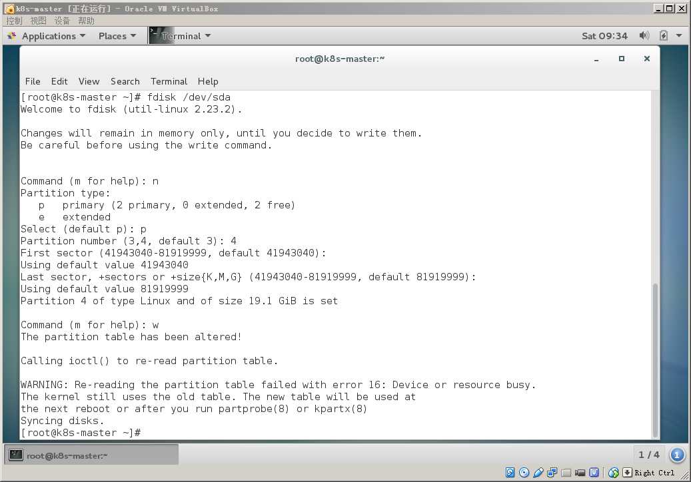Image resolution: width=691 pixels, height=482 pixels.
Task: Click the mouse integration status icon
Action: (614, 472)
